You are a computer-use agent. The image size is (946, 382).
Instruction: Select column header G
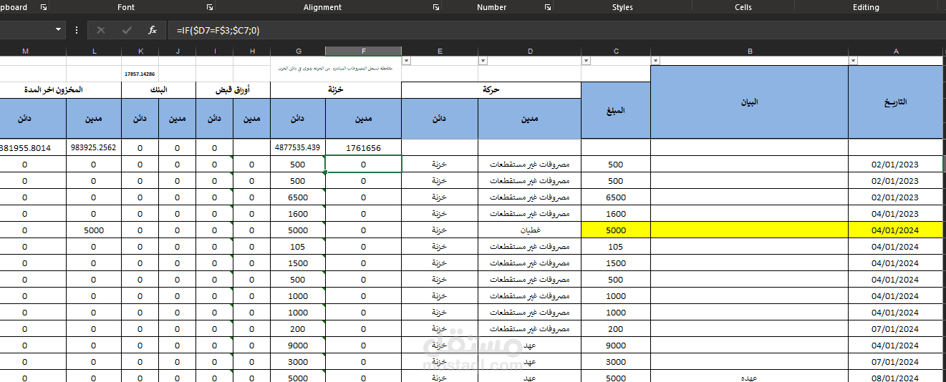click(x=298, y=52)
